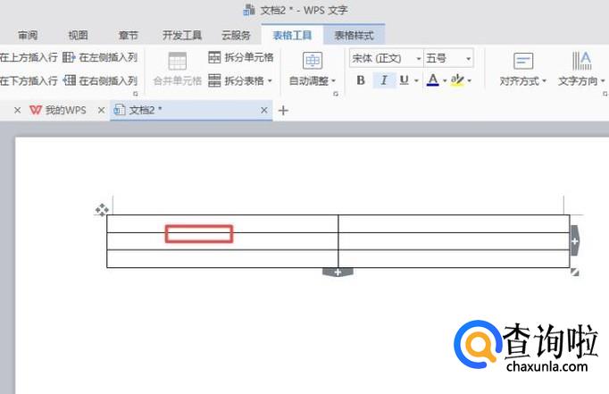
Task: Click the red highlighted table cell
Action: 199,234
